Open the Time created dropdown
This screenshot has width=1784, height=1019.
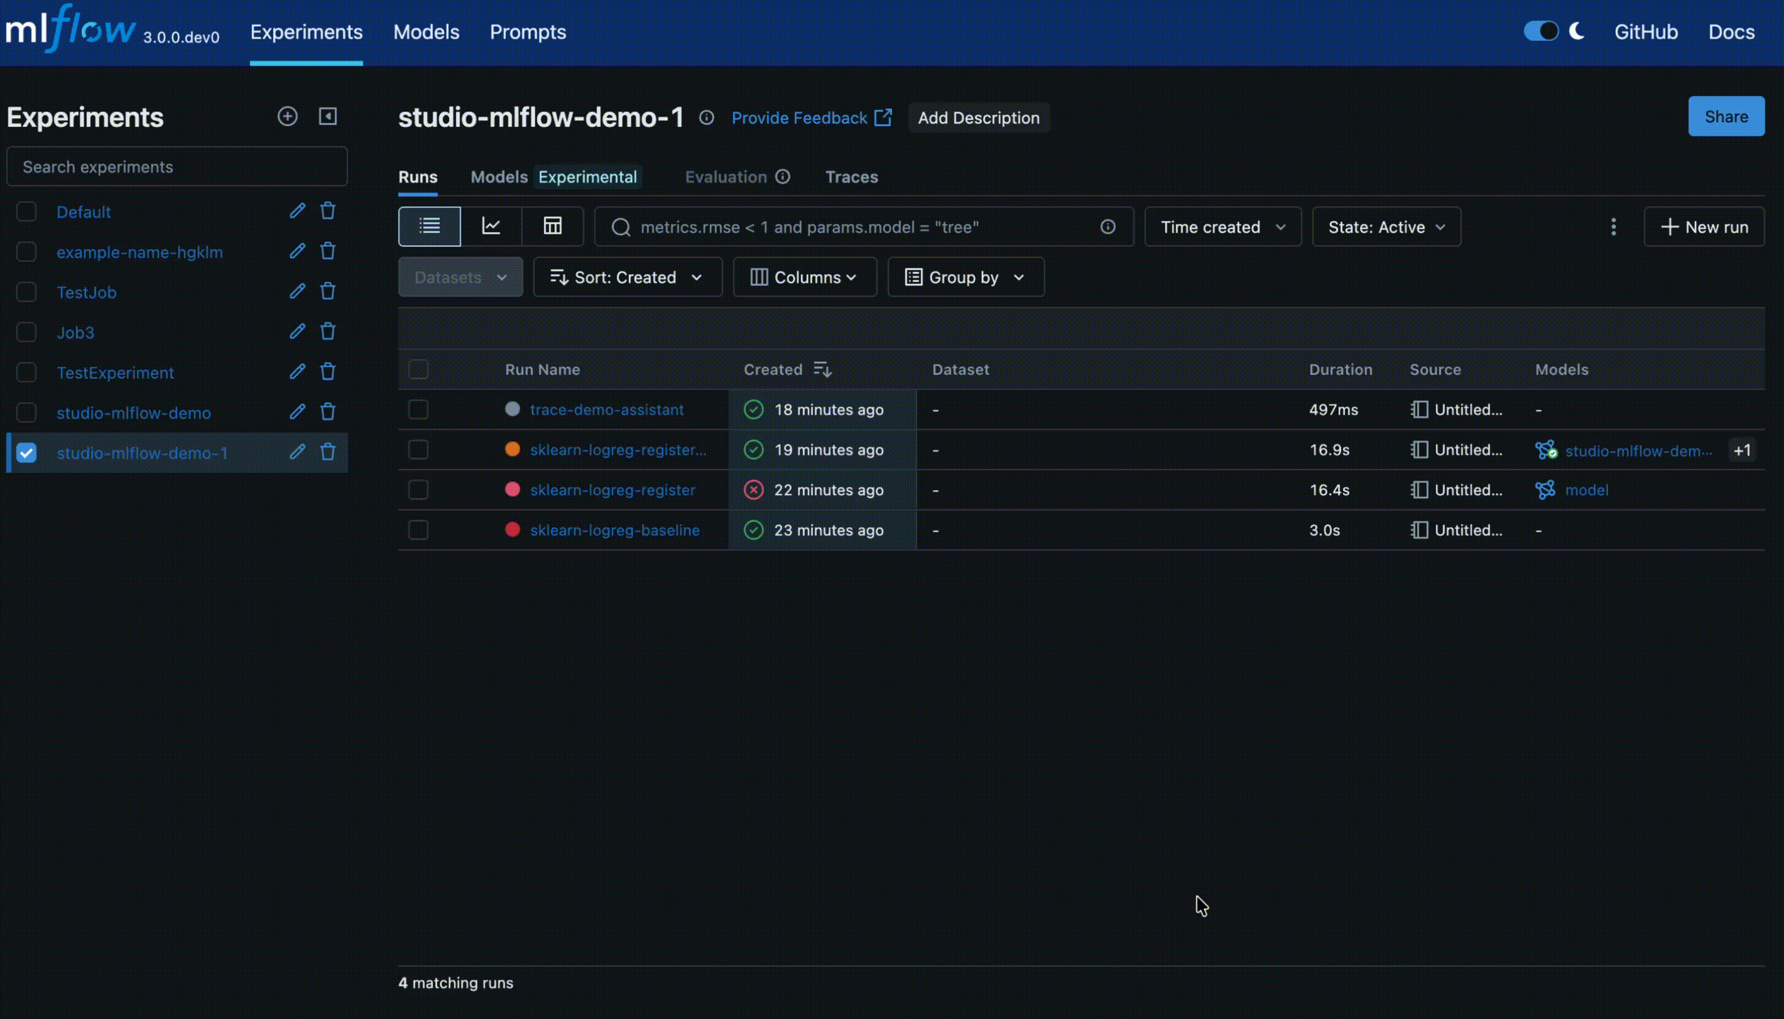pyautogui.click(x=1223, y=227)
